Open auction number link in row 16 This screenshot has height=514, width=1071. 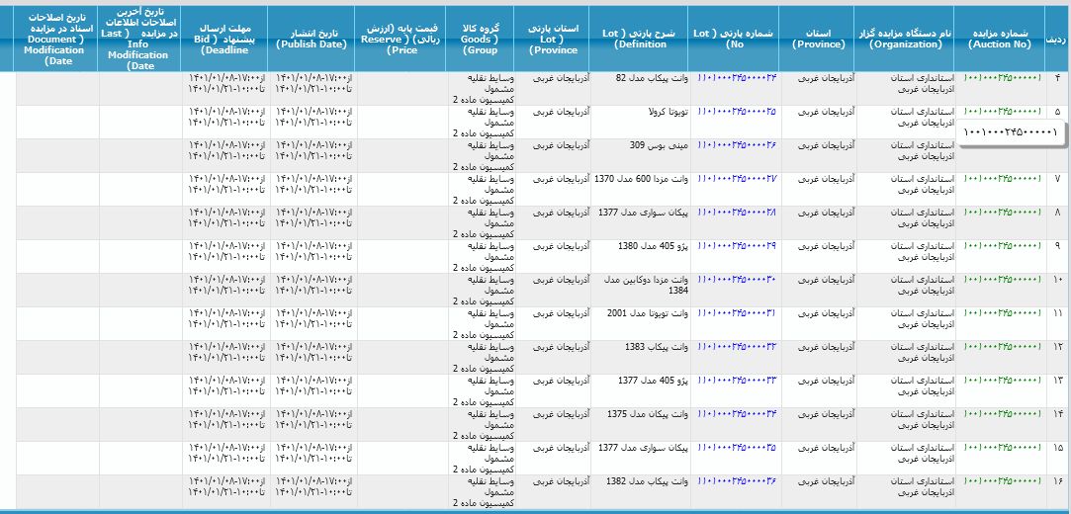[x=1002, y=481]
